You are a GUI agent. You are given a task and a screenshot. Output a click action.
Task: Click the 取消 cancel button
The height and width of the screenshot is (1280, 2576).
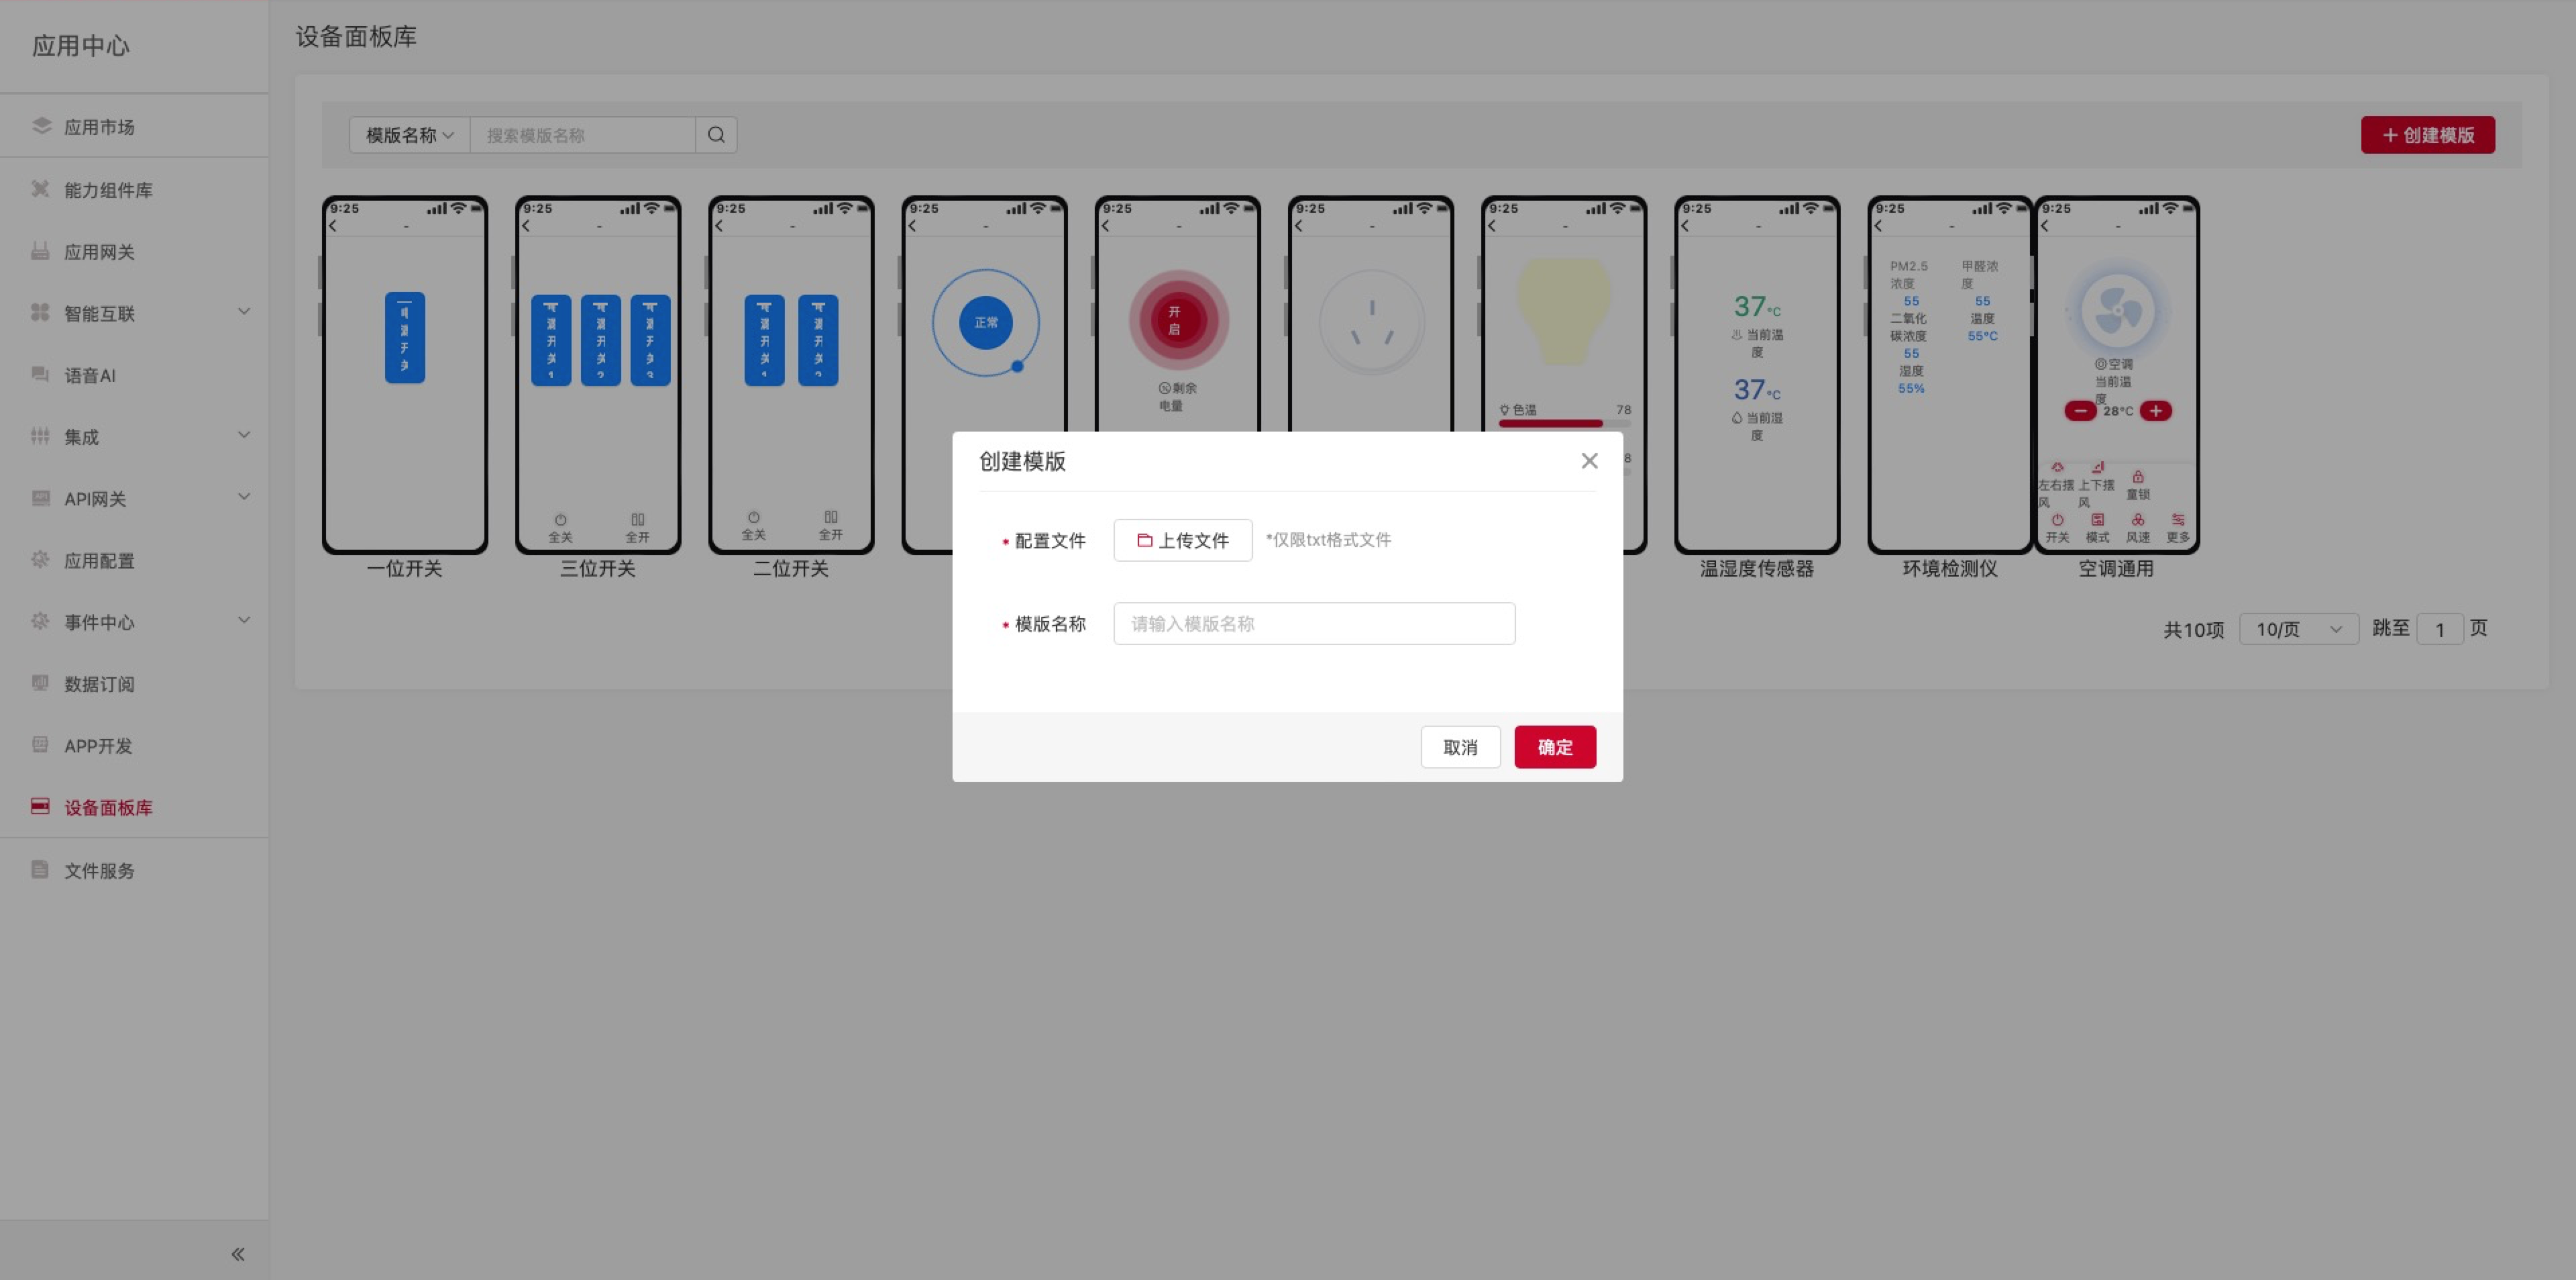[x=1459, y=748]
